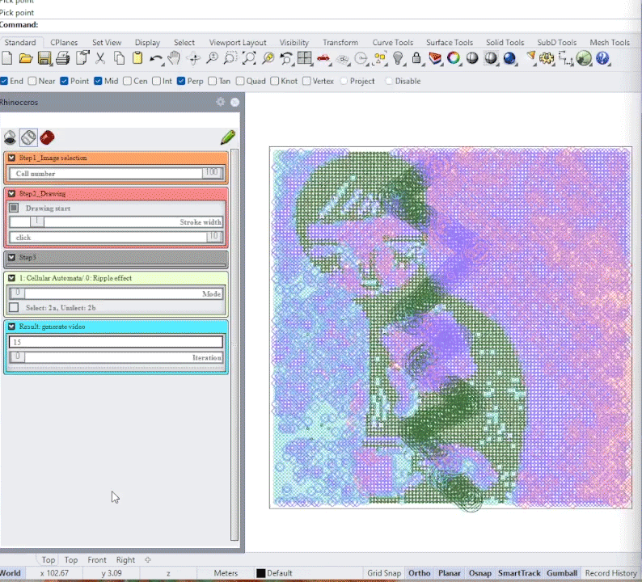Image resolution: width=642 pixels, height=582 pixels.
Task: Click the Options gear icon in toolbar
Action: coord(547,58)
